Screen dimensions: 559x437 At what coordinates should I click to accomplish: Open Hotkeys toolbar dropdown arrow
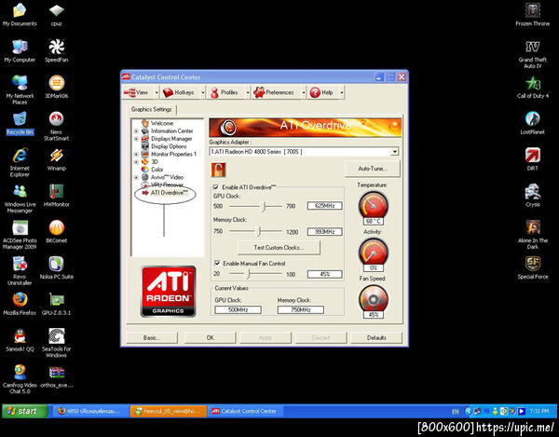[x=203, y=92]
